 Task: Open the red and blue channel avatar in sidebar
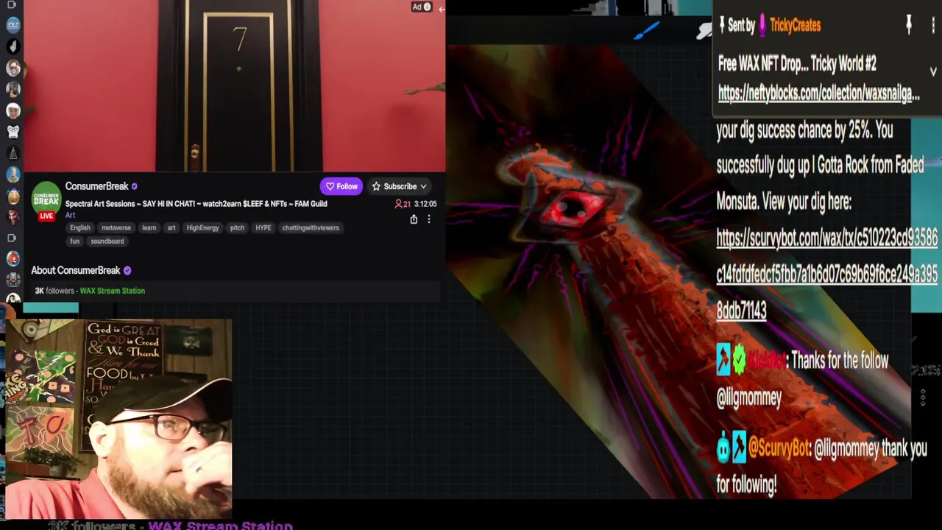[13, 259]
